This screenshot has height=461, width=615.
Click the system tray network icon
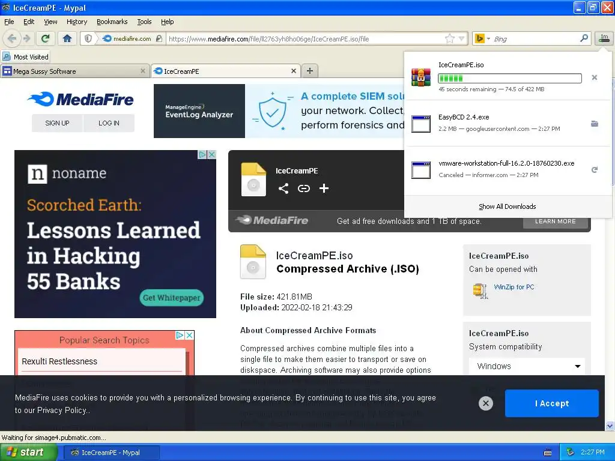(x=570, y=452)
